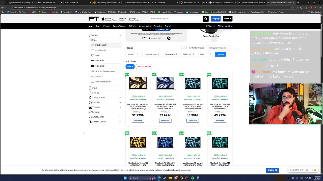
Task: Open Spotify from the taskbar
Action: pos(192,178)
